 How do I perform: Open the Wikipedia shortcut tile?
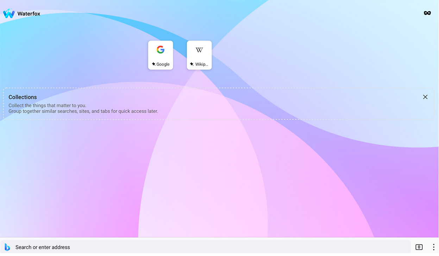point(199,55)
